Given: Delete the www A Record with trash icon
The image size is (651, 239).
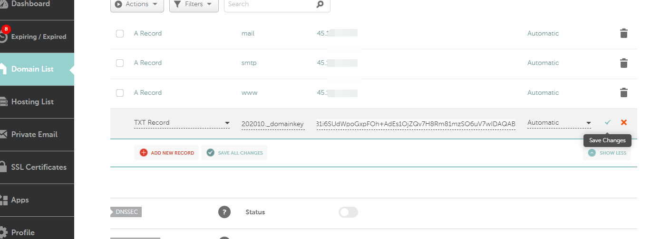Looking at the screenshot, I should [624, 93].
